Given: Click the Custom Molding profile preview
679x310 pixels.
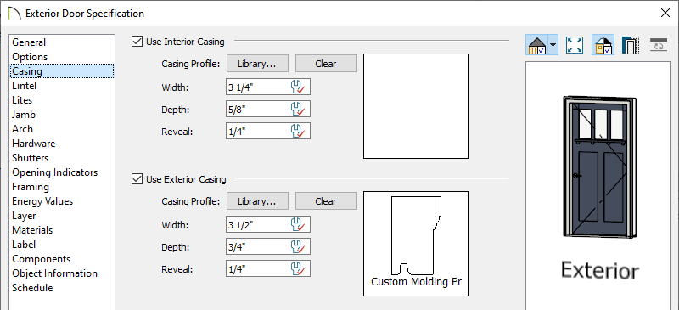Looking at the screenshot, I should point(416,244).
